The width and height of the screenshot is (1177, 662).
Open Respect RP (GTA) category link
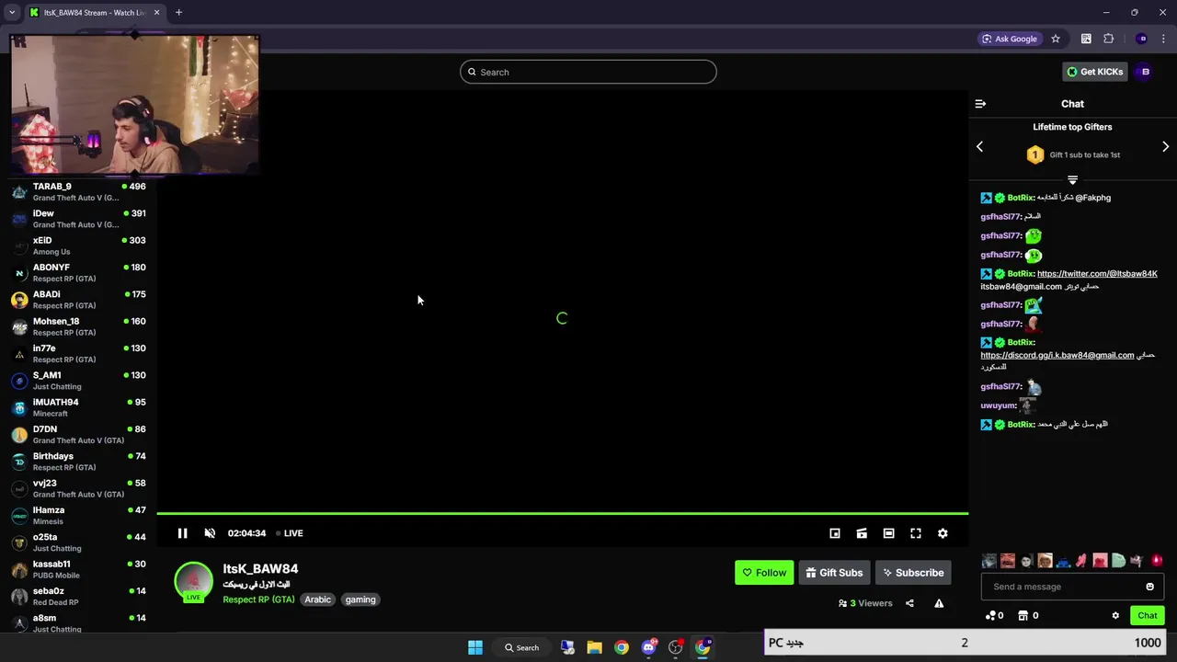click(258, 599)
